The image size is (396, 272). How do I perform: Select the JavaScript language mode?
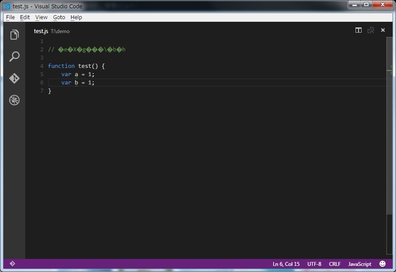(360, 264)
